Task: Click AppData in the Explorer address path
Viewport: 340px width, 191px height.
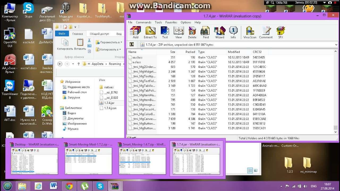Action: [97, 64]
